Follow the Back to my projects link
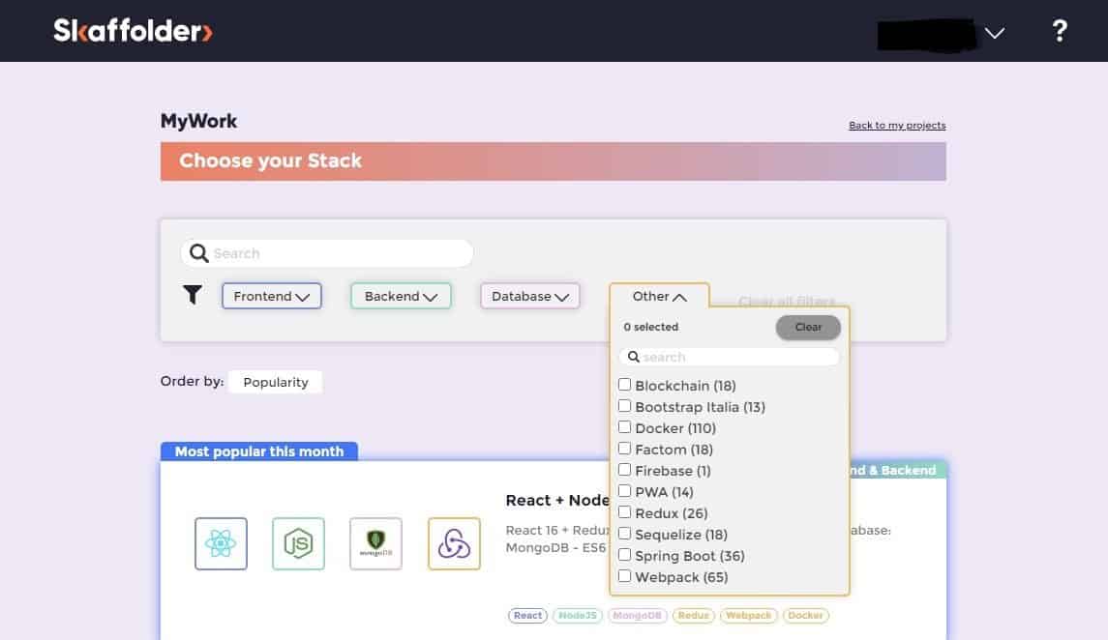The image size is (1108, 640). tap(897, 126)
